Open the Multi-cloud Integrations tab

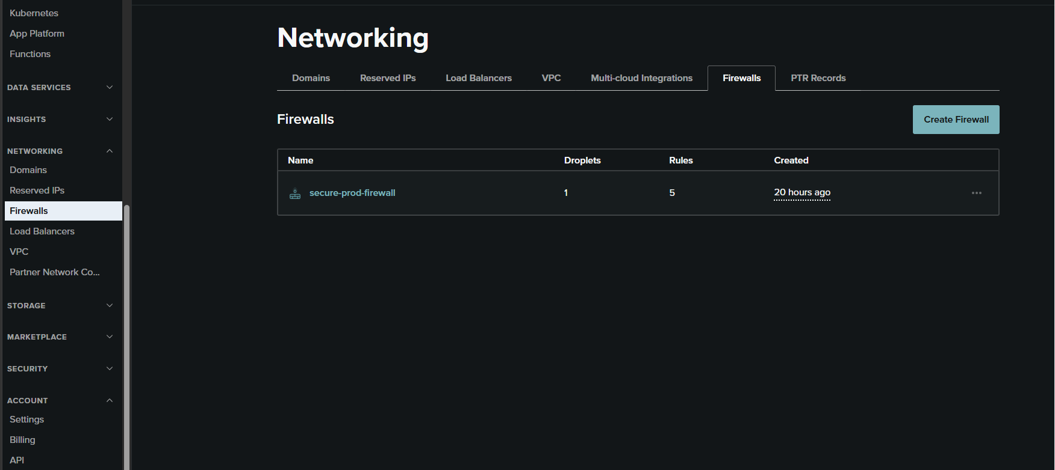pyautogui.click(x=641, y=78)
